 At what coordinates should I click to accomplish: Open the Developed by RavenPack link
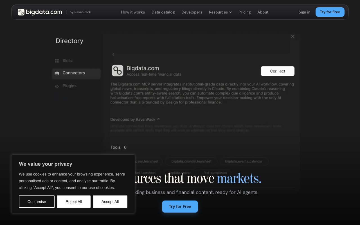(x=135, y=120)
